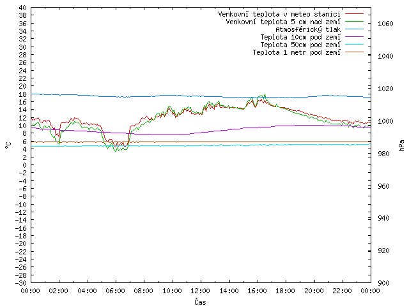This screenshot has width=409, height=306.
Task: Click the '18:00' time axis label
Action: [286, 291]
